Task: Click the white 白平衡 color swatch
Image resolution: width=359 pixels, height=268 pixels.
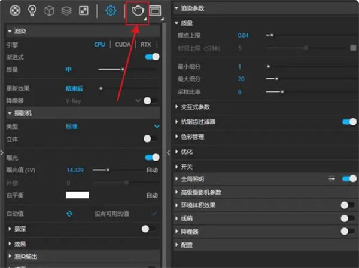Action: (x=77, y=195)
